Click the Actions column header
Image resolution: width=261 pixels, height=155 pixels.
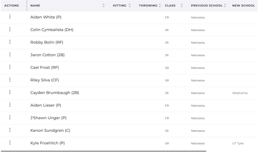click(12, 5)
